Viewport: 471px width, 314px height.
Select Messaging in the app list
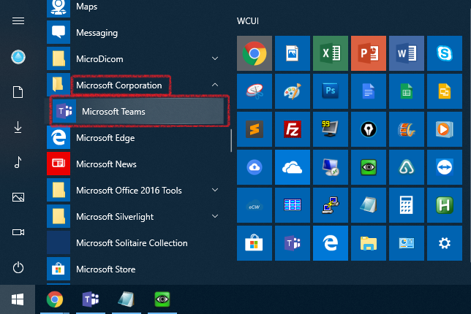point(136,32)
